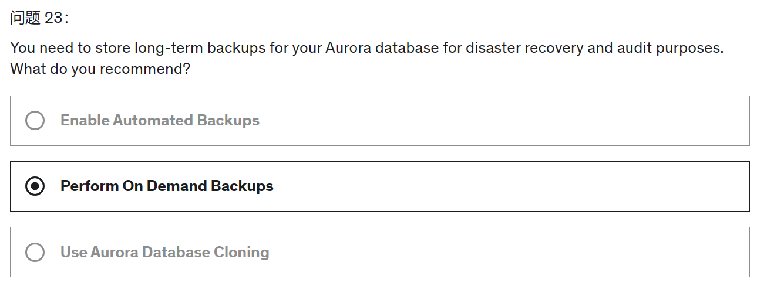Click the "What do you recommend?" sentence

coord(100,69)
